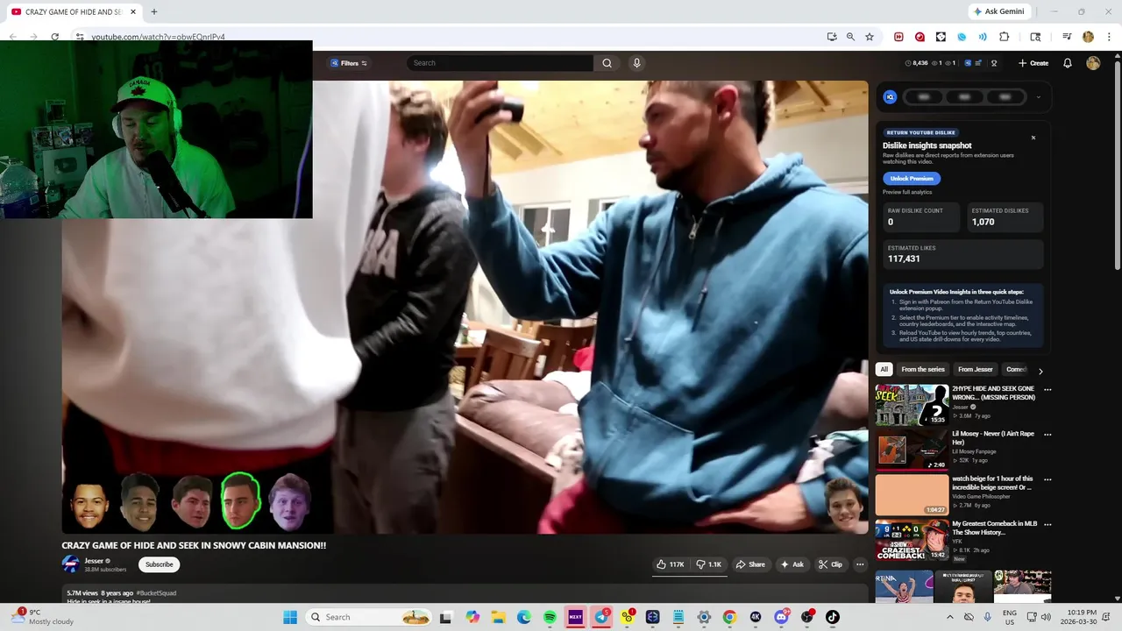Open trophy icon in YouTube header

click(994, 63)
